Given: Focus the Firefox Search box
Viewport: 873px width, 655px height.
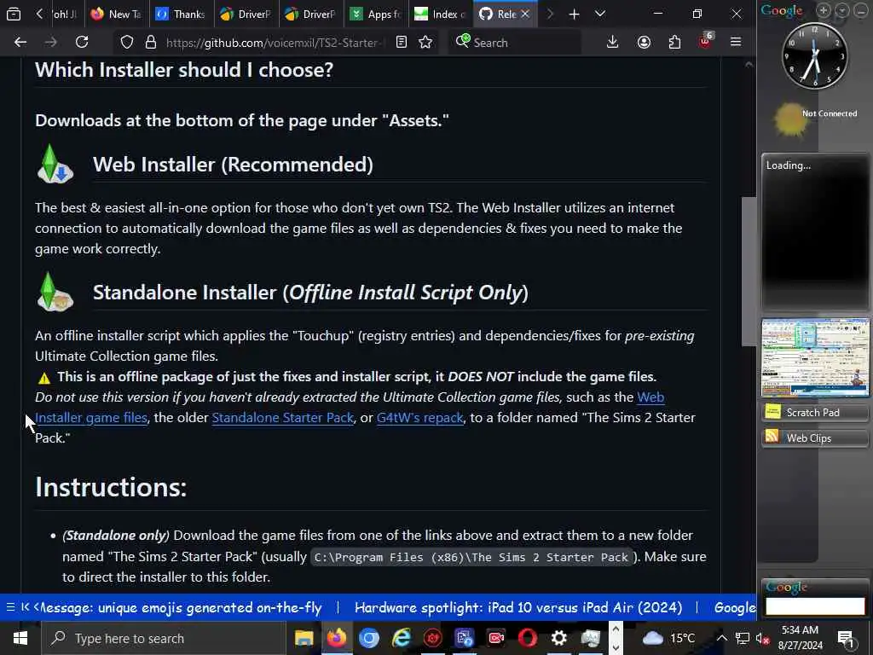Looking at the screenshot, I should (x=515, y=43).
